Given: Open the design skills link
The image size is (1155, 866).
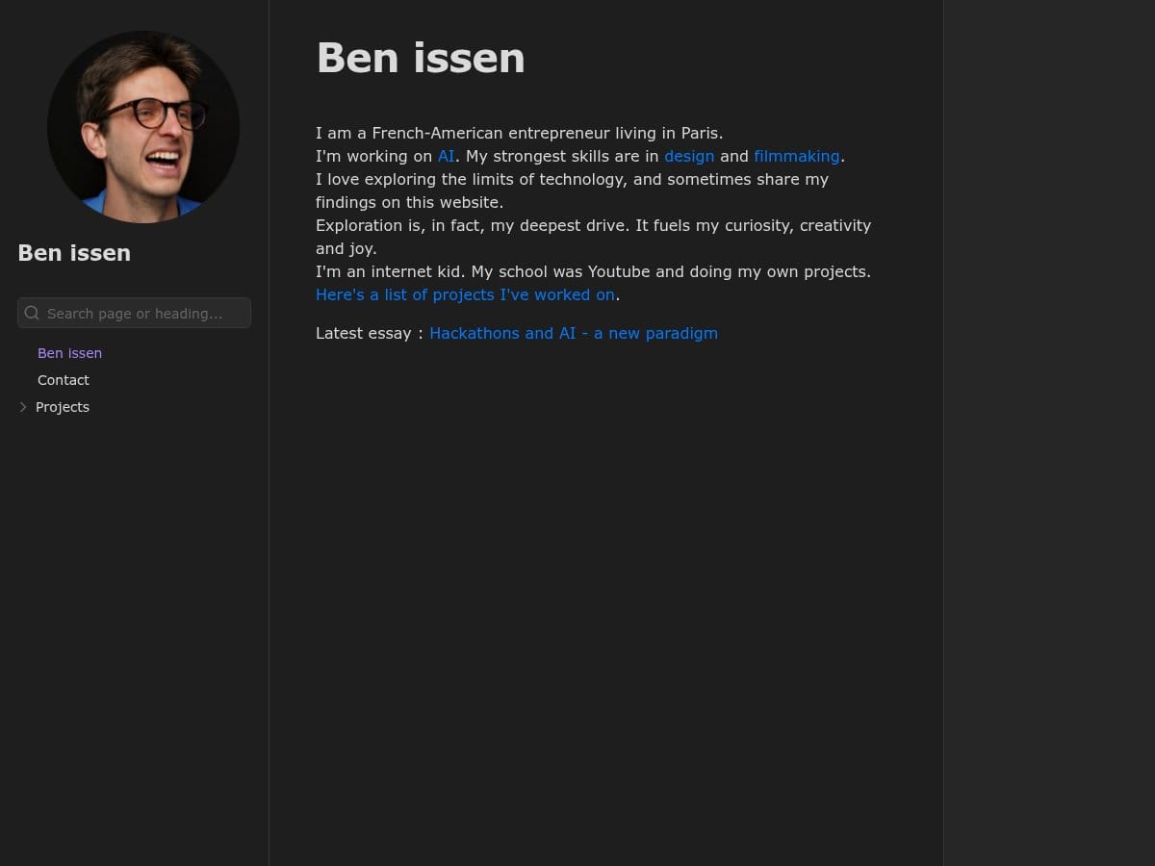Looking at the screenshot, I should (689, 156).
